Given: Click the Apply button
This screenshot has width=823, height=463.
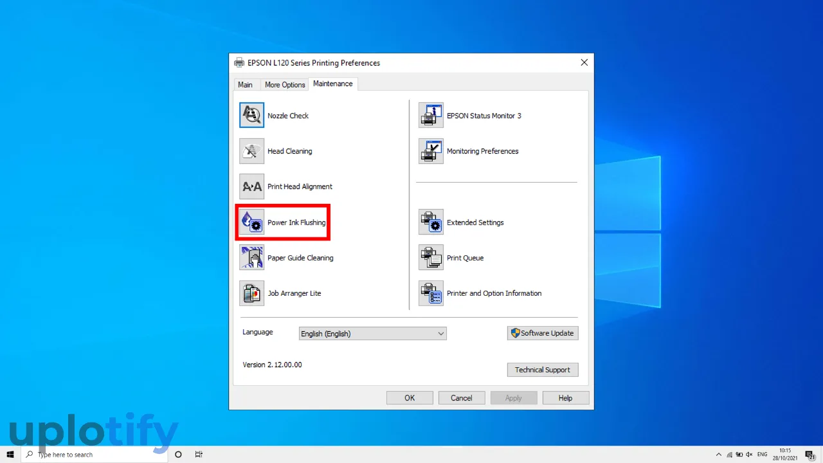Looking at the screenshot, I should pos(514,398).
